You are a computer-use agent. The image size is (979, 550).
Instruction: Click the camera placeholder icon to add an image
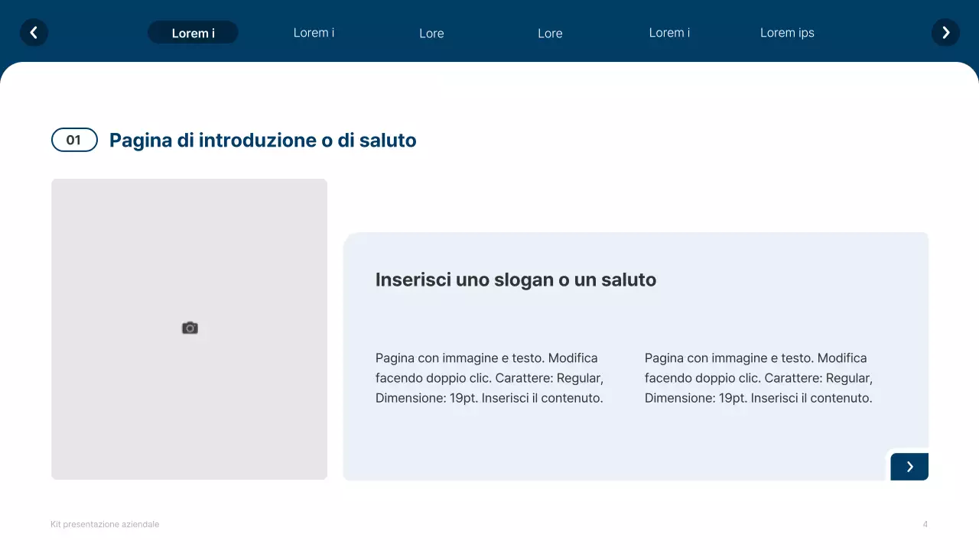pos(189,328)
